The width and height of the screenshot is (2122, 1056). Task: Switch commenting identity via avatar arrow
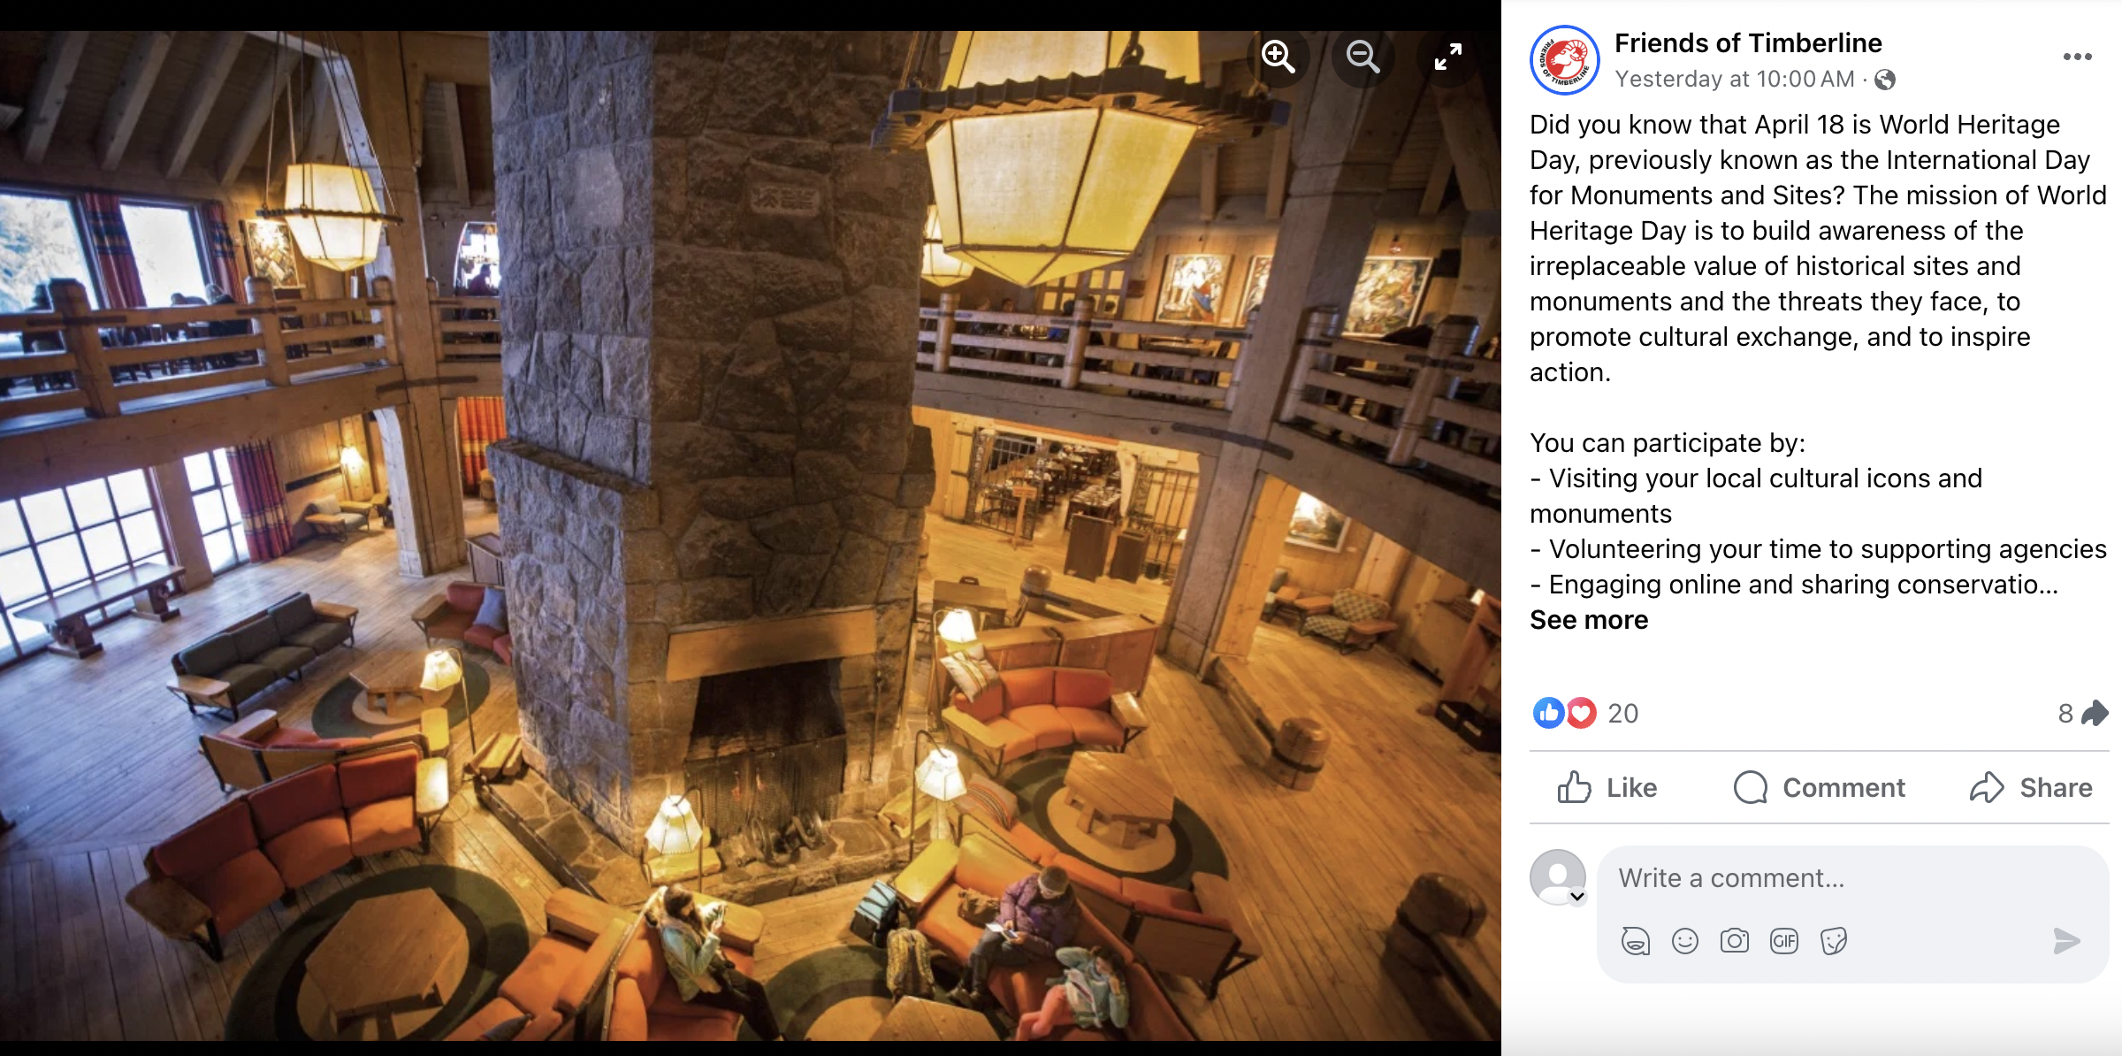coord(1577,897)
